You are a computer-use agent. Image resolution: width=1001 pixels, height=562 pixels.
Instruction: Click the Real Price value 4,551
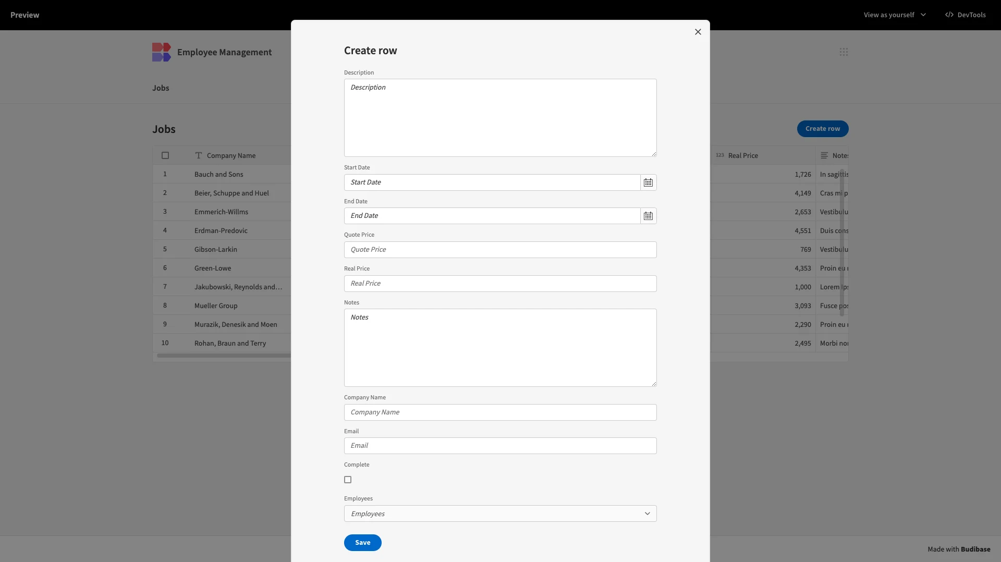[803, 231]
